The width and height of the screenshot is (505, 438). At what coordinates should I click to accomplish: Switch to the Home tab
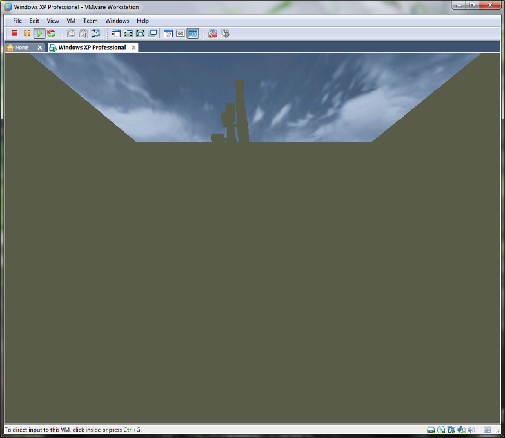point(22,48)
